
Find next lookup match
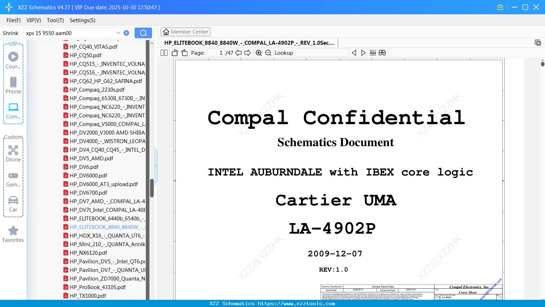click(x=363, y=53)
